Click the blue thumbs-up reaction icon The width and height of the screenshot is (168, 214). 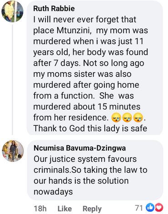150,208
